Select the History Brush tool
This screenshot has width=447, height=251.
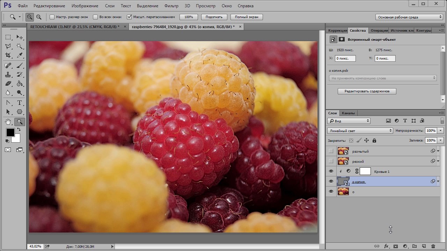(x=20, y=75)
